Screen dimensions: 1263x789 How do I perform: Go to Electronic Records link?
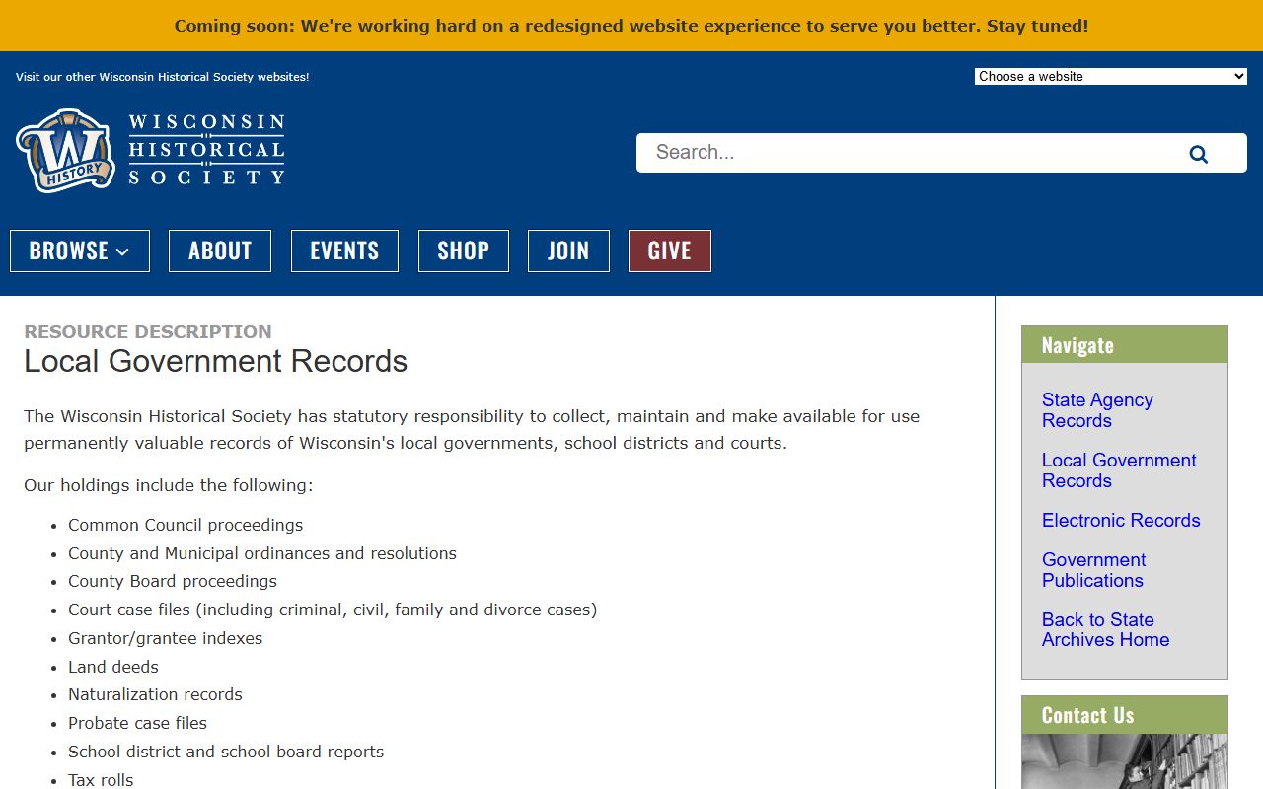(x=1121, y=520)
